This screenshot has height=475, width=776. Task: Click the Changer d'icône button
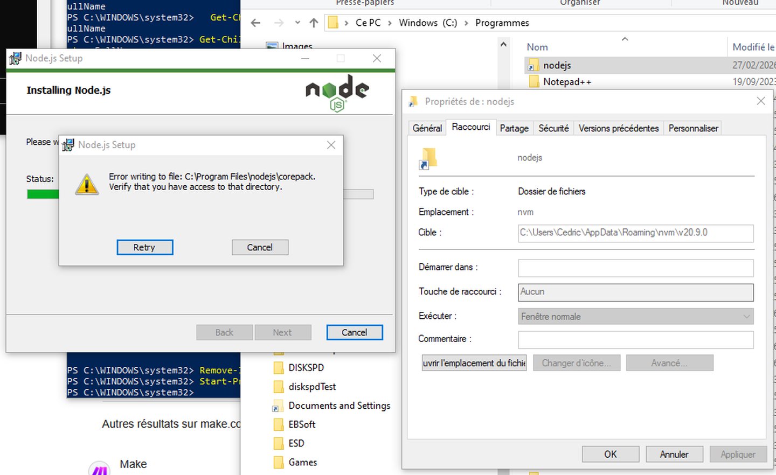point(577,363)
